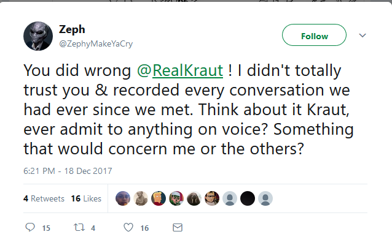View the 4 Retweets list

(x=44, y=198)
